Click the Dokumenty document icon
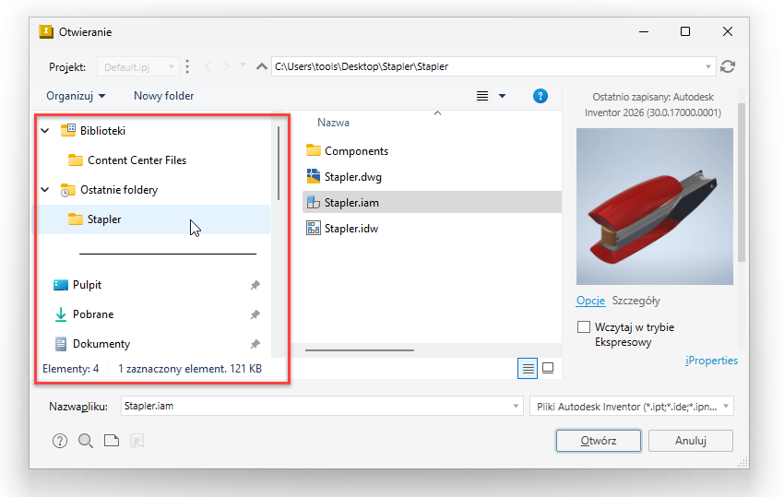 (61, 344)
